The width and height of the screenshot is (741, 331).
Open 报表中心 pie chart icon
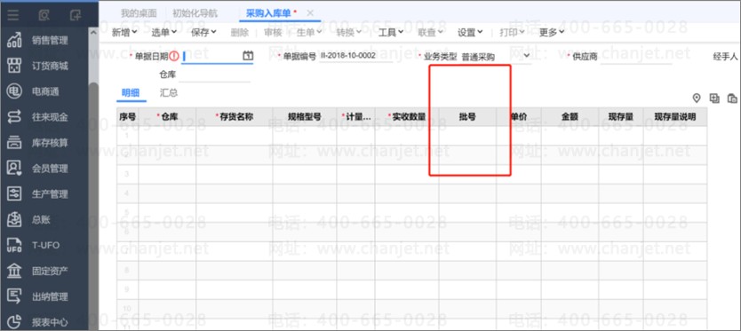click(x=14, y=322)
